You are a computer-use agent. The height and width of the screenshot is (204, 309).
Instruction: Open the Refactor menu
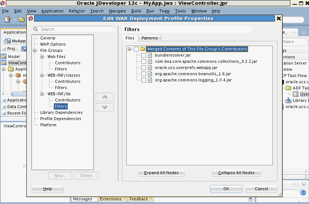coord(77,11)
